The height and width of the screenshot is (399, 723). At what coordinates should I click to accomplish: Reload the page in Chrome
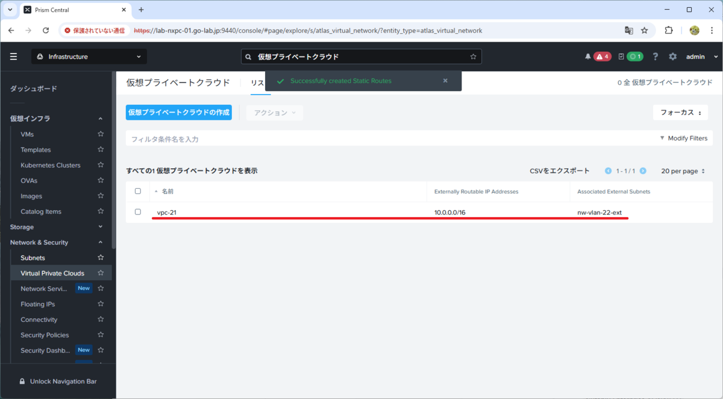[x=46, y=30]
